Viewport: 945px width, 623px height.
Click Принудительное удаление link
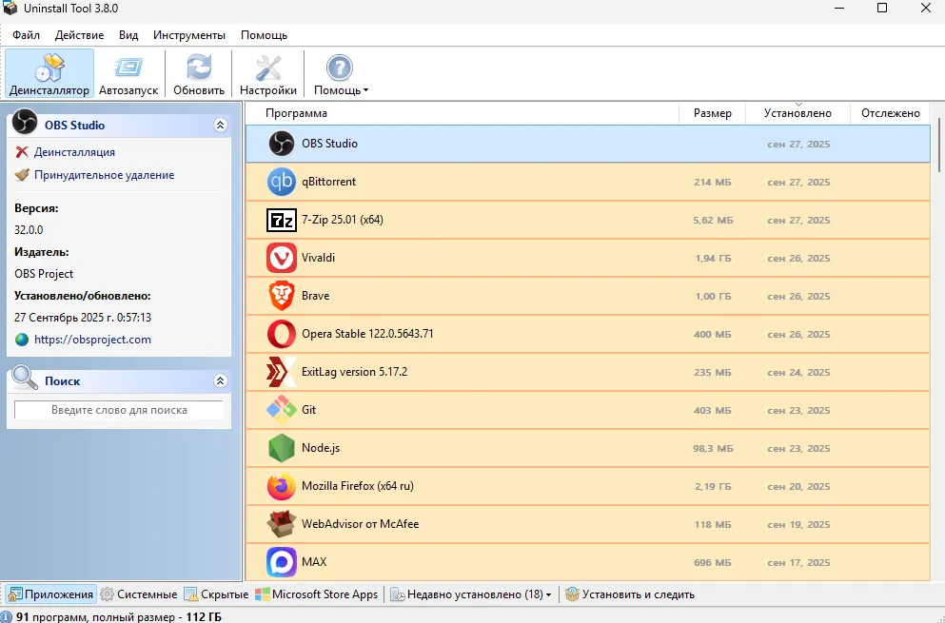point(104,175)
